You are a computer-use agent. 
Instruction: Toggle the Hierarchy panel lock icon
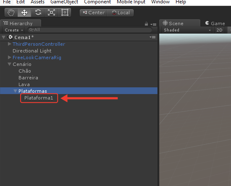tap(146, 24)
